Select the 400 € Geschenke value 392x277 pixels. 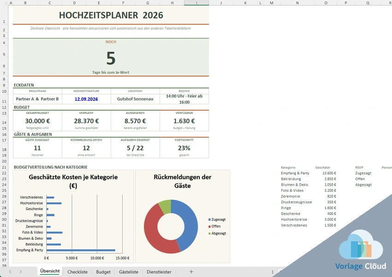(x=332, y=213)
